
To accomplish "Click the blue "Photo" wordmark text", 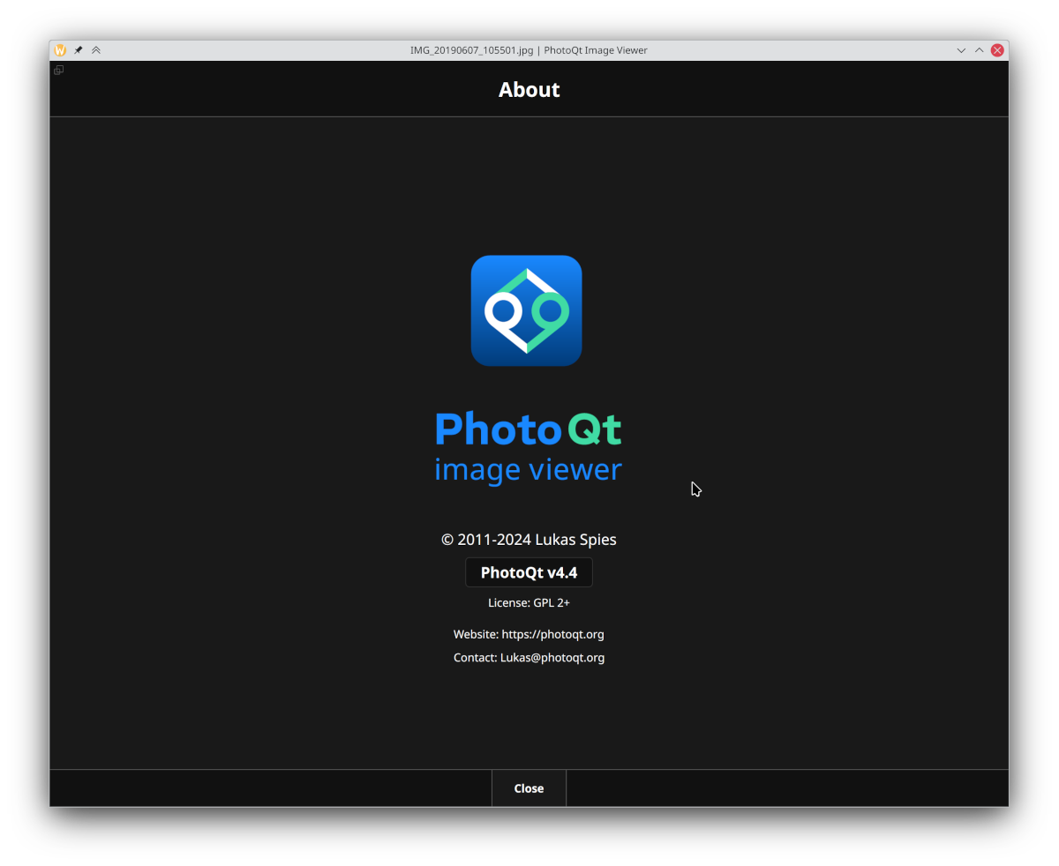I will pos(498,429).
